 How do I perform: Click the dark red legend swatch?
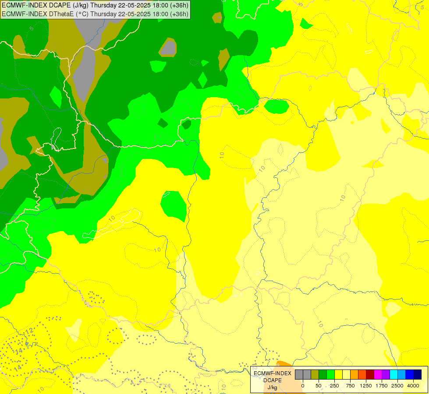370,375
